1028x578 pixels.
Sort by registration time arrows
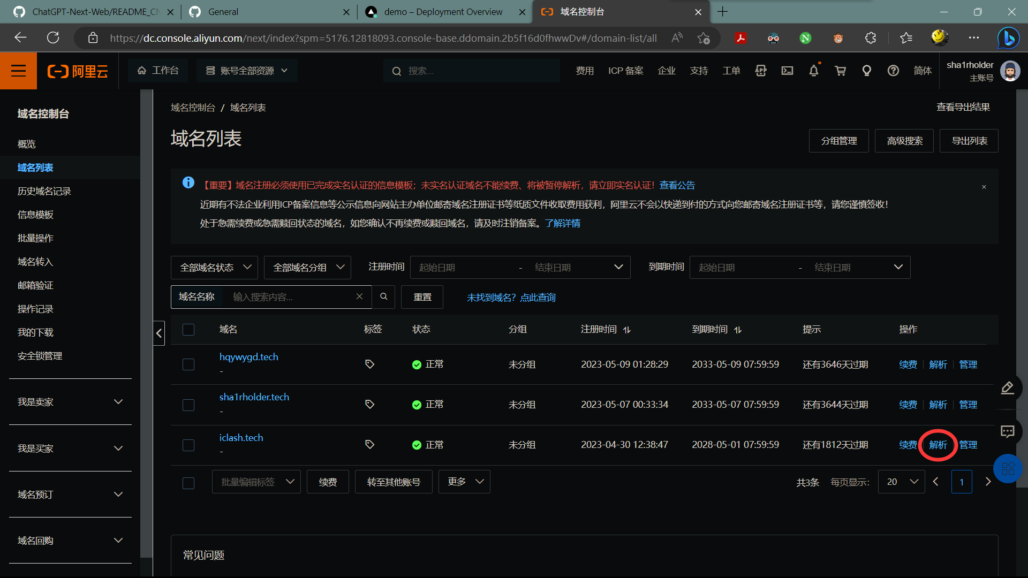click(x=627, y=330)
